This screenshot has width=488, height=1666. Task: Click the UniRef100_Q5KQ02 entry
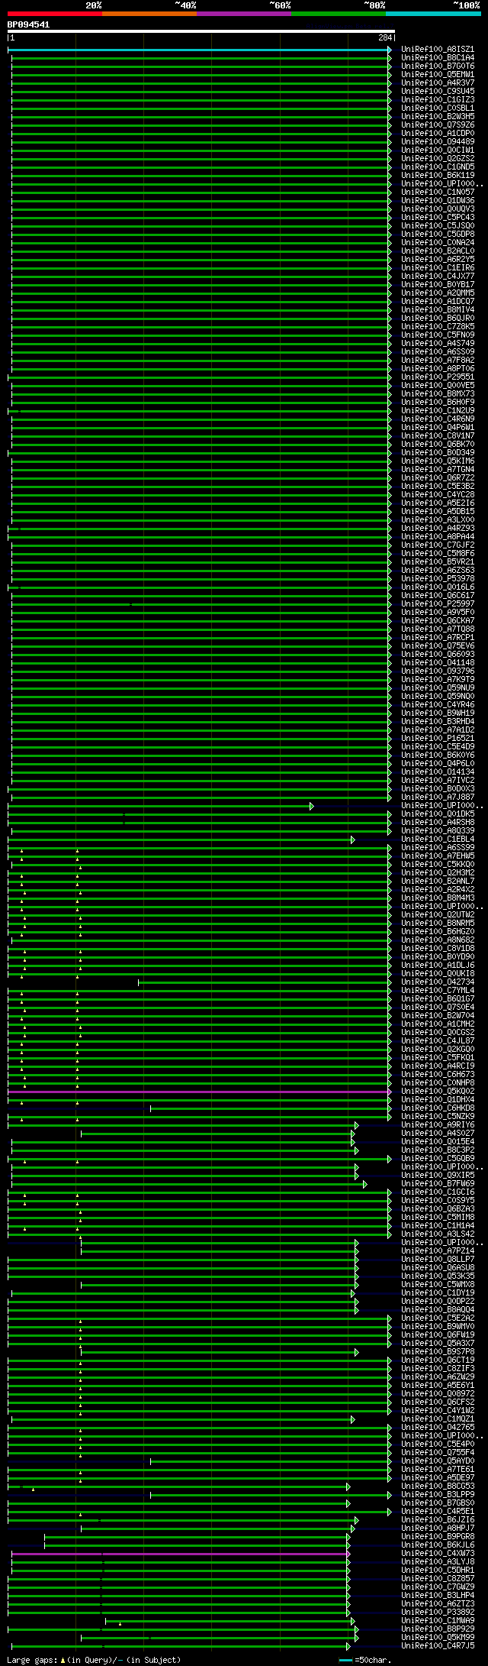(x=438, y=1092)
